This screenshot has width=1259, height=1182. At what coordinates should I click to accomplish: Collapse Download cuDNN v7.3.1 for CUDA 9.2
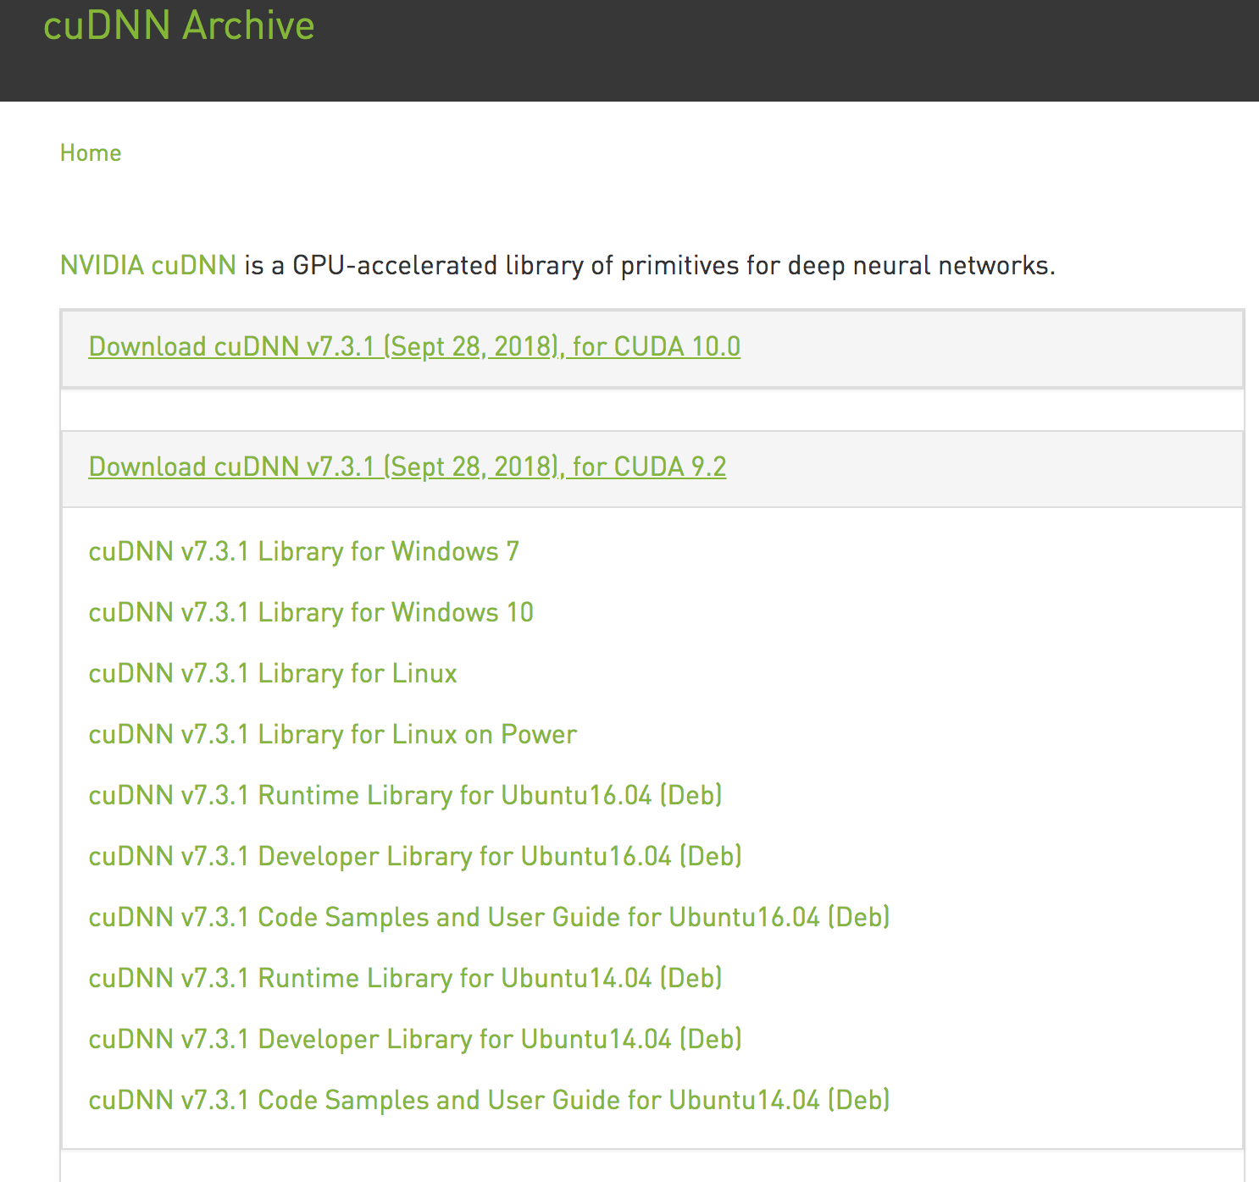click(408, 467)
